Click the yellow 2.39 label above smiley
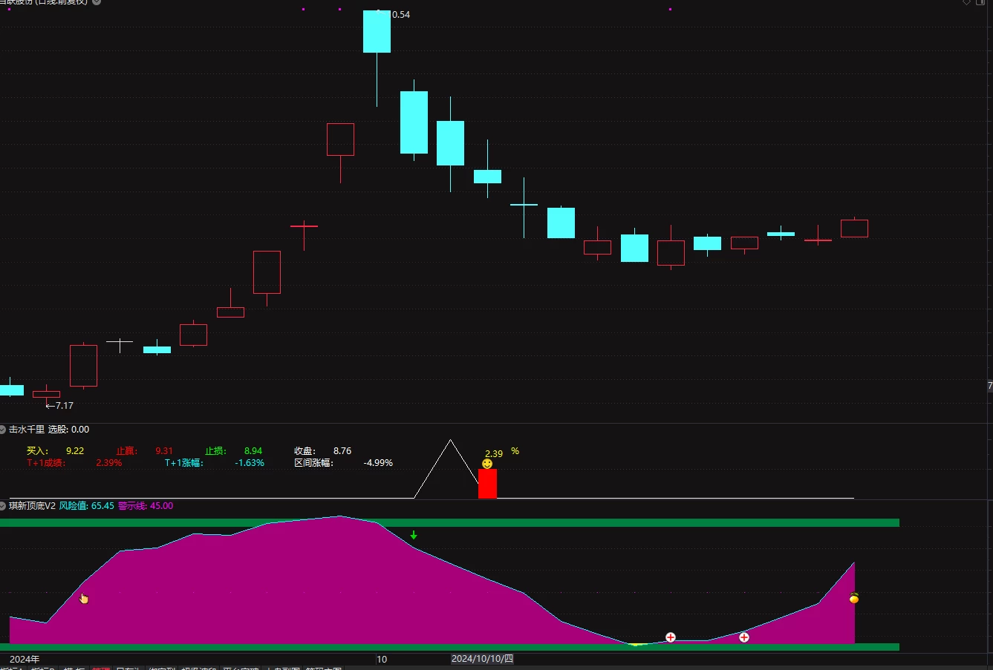 click(494, 453)
